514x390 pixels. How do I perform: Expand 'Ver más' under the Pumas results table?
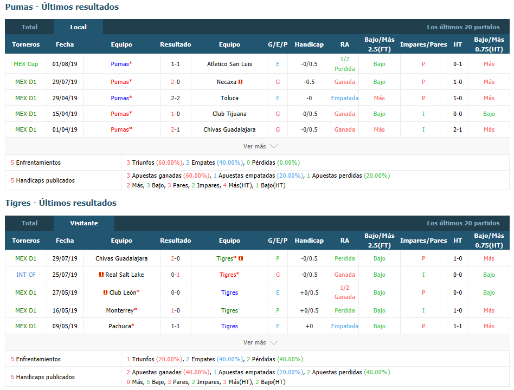pos(260,146)
